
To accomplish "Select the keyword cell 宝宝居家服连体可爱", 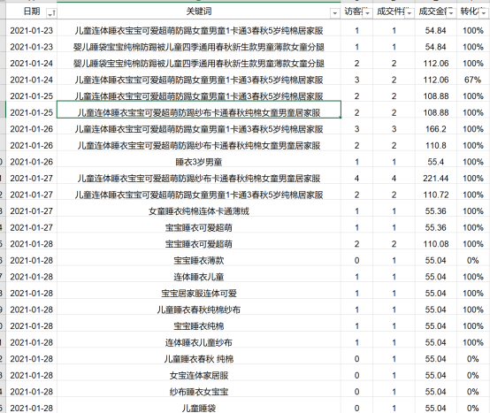I will tap(199, 293).
